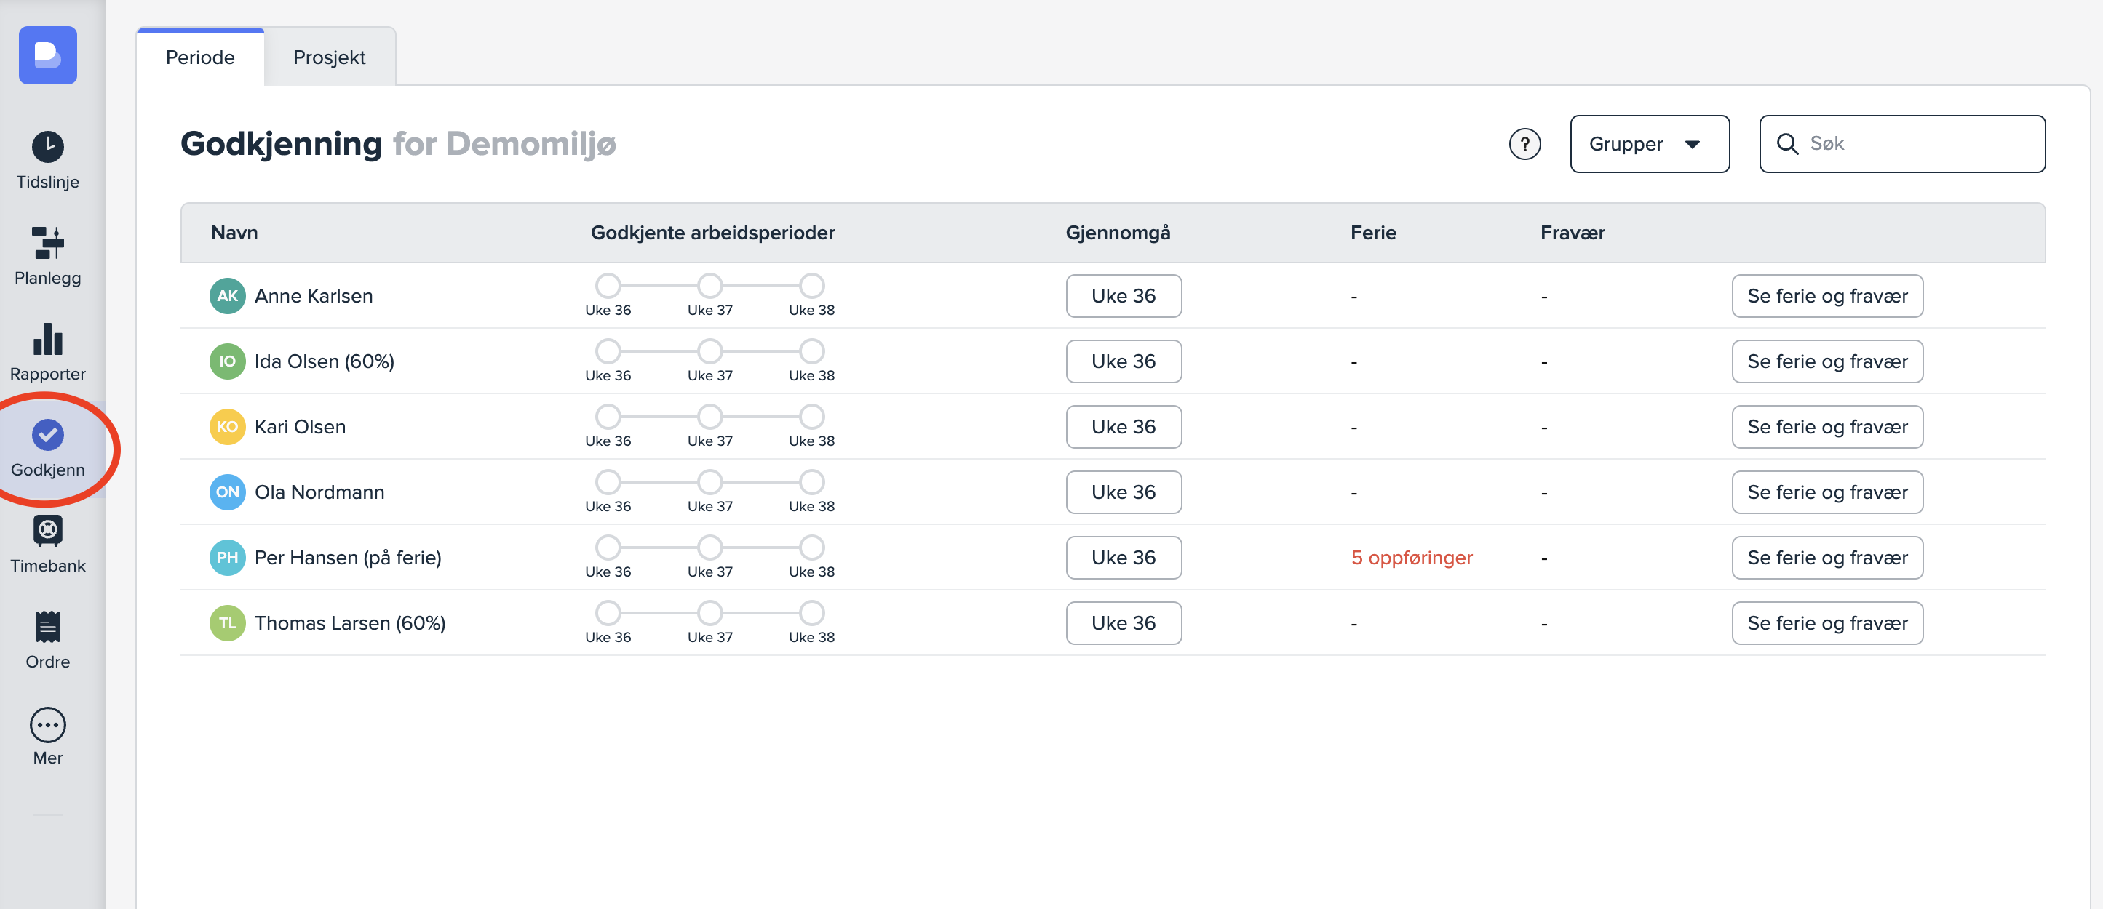Open the Planlegg sidebar icon
Screen dimensions: 2103x909
pos(47,243)
